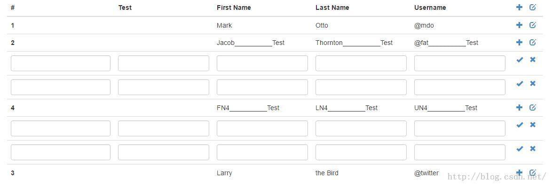
Task: Add a row below FN4 row
Action: click(519, 107)
